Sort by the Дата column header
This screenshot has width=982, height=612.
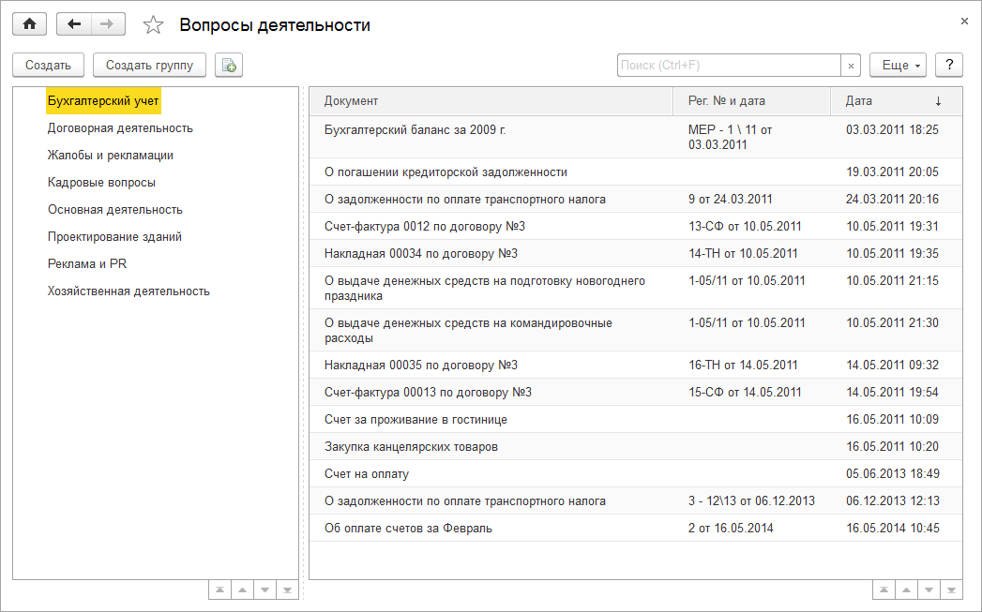897,101
